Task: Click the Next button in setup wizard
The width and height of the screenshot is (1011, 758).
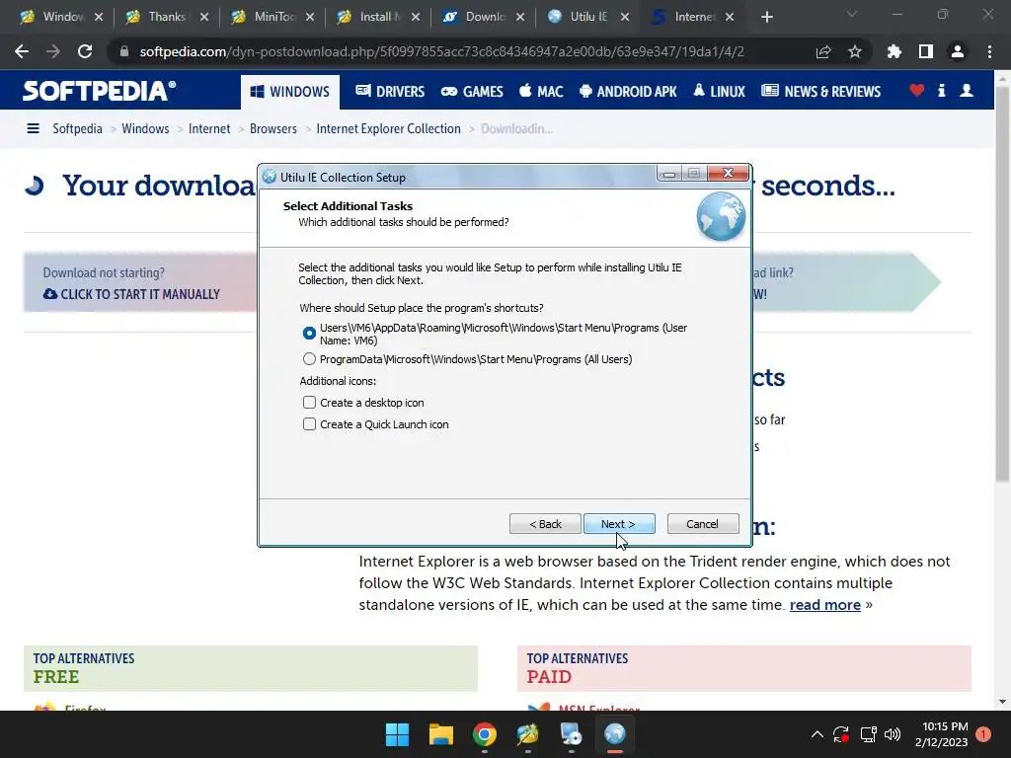Action: pos(619,524)
